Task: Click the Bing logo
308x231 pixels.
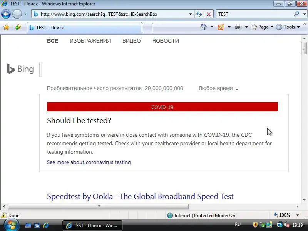Action: 20,69
